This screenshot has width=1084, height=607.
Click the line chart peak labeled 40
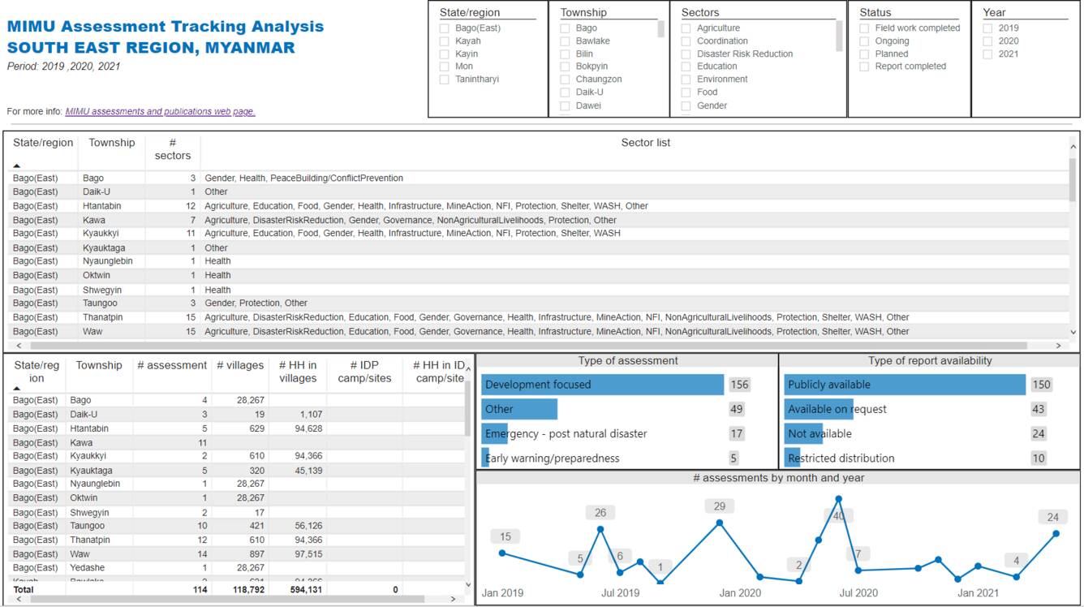point(839,499)
